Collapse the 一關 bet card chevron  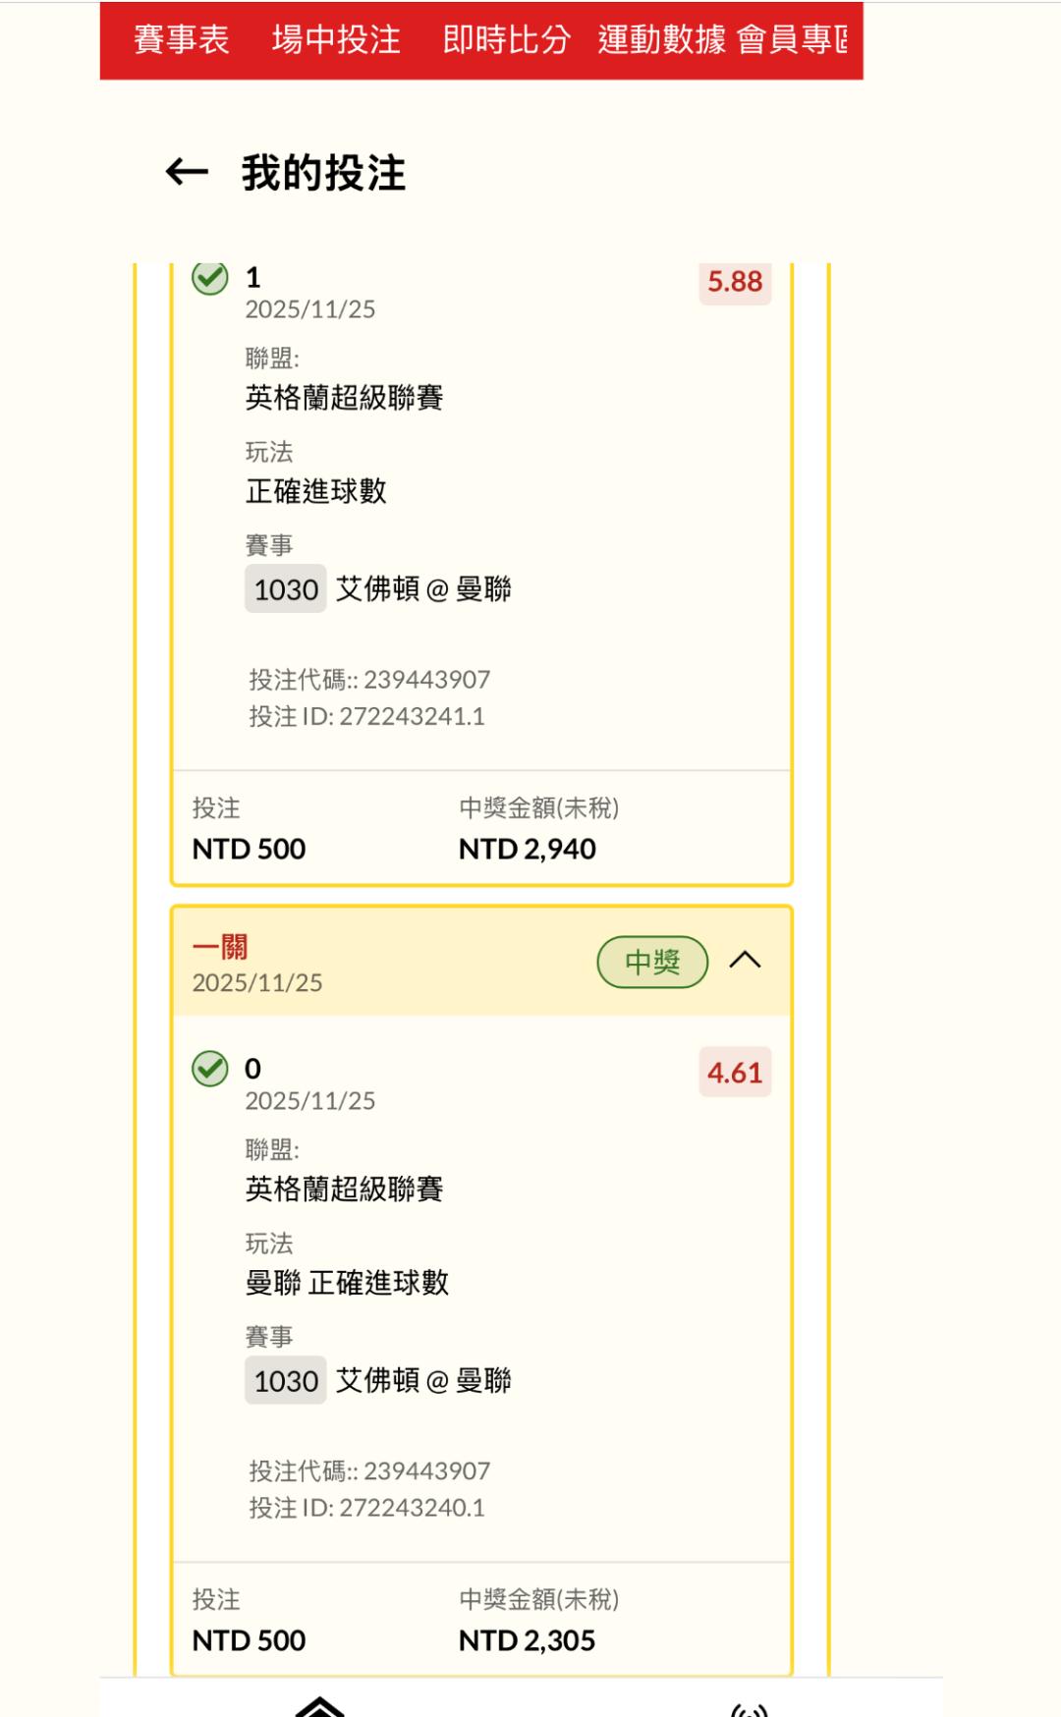[x=745, y=961]
